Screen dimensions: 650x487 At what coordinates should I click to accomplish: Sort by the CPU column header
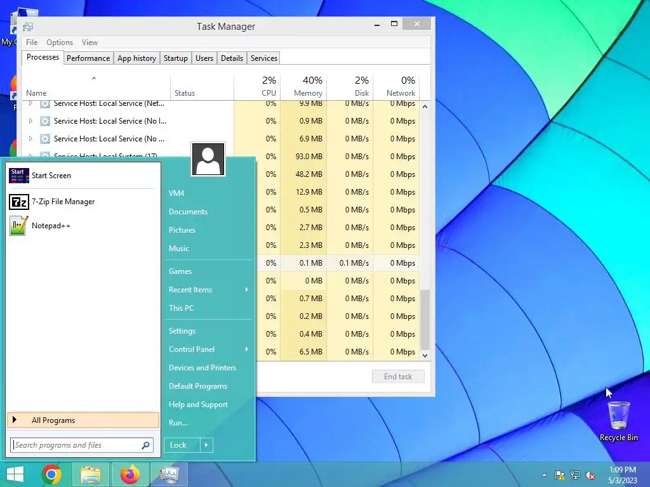(258, 86)
